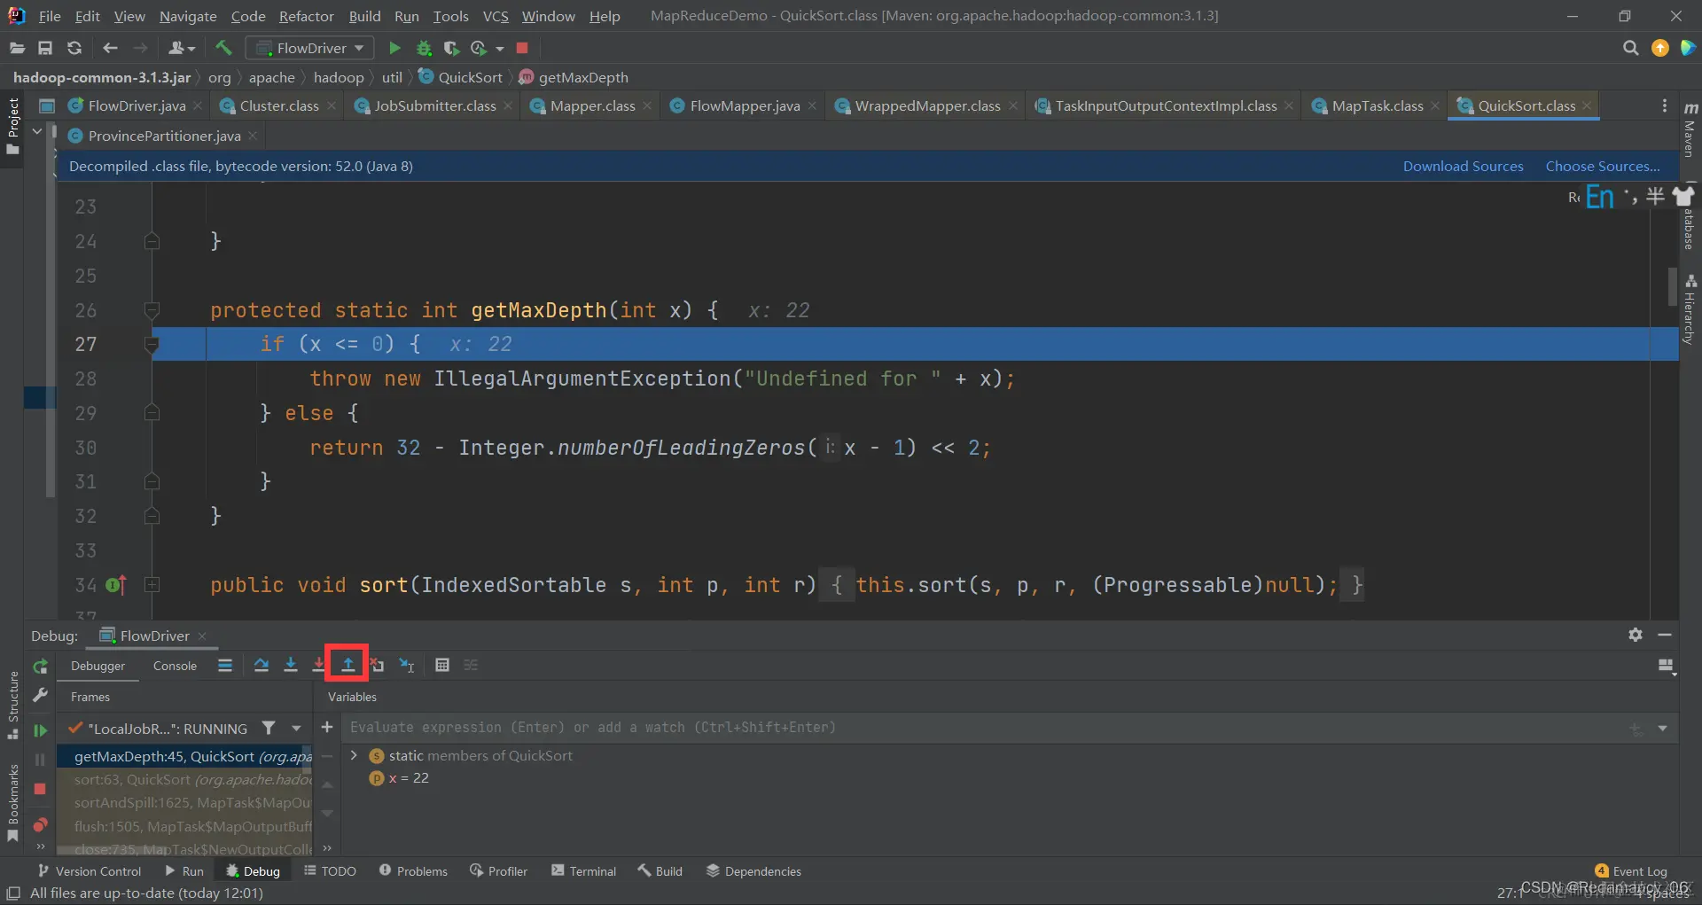1702x905 pixels.
Task: Click the orange IDE update arrow icon
Action: point(1660,48)
